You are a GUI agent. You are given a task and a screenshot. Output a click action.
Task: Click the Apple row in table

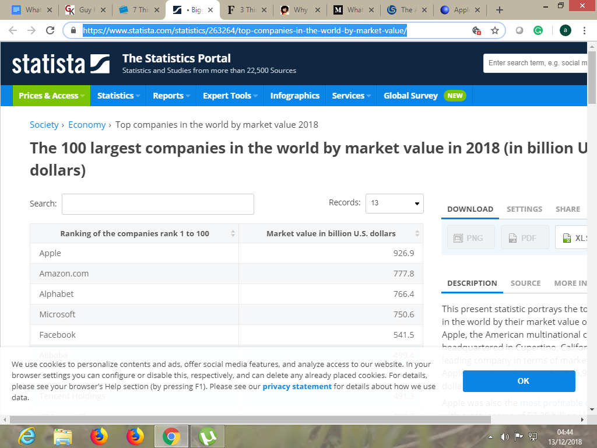pos(227,253)
